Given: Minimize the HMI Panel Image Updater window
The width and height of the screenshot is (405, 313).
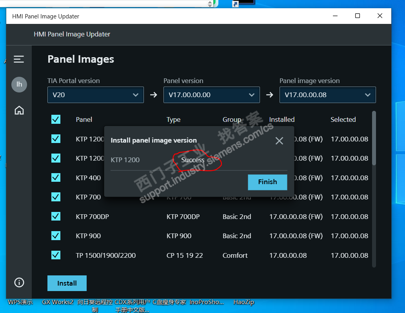Looking at the screenshot, I should click(x=335, y=16).
